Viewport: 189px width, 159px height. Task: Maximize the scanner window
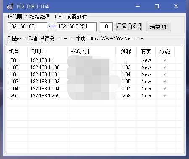pos(157,6)
